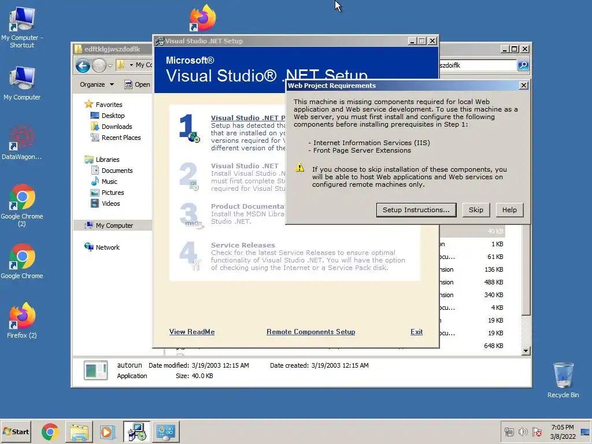Open Windows Media Player taskbar icon

point(108,431)
